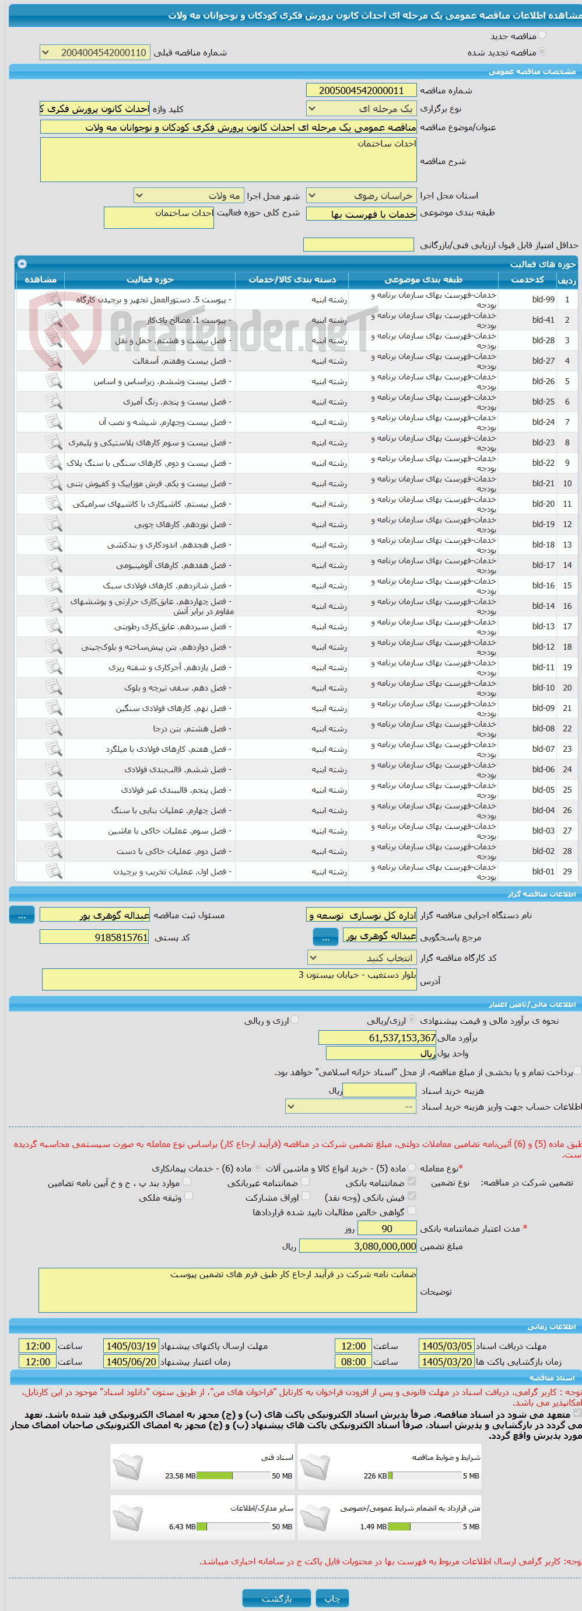The image size is (582, 1611).
Task: Toggle the ضمانتنامه بانکی checkbox
Action: tap(412, 1181)
